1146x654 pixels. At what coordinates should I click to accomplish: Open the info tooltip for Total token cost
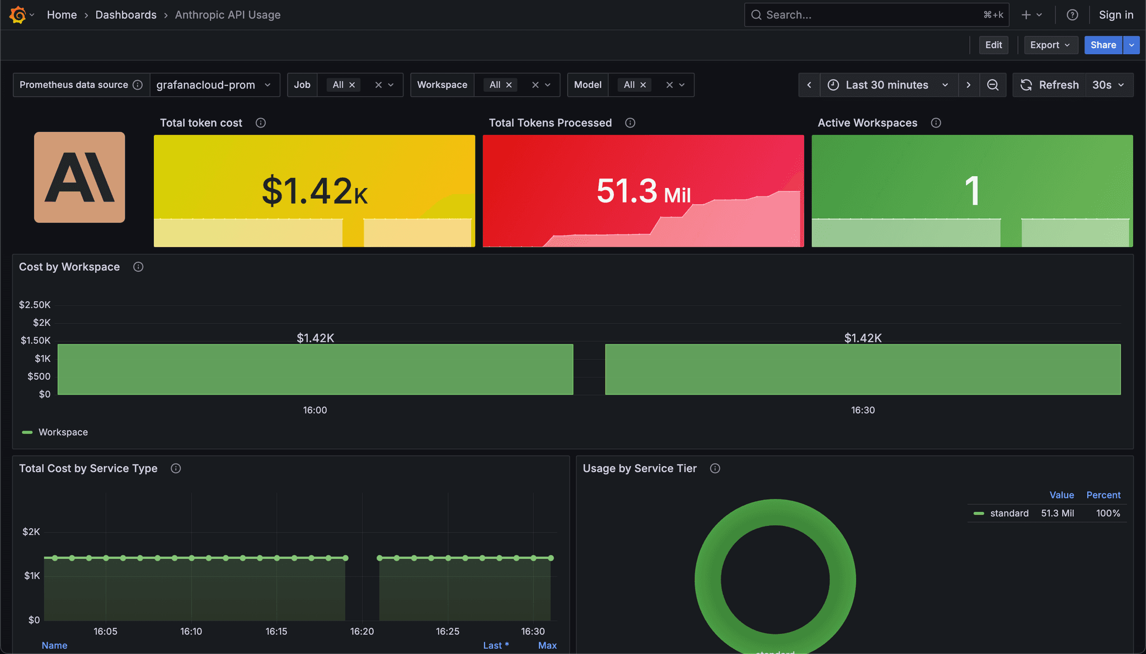pos(261,123)
